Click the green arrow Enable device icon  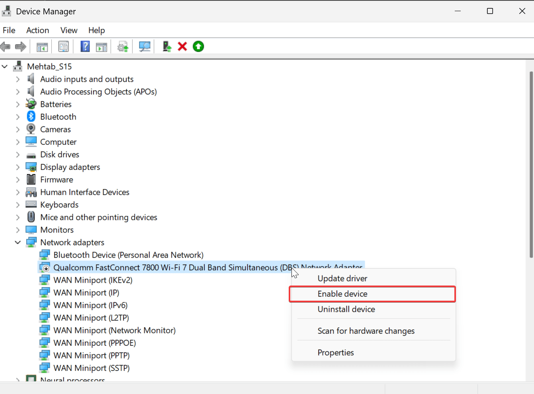pyautogui.click(x=198, y=47)
